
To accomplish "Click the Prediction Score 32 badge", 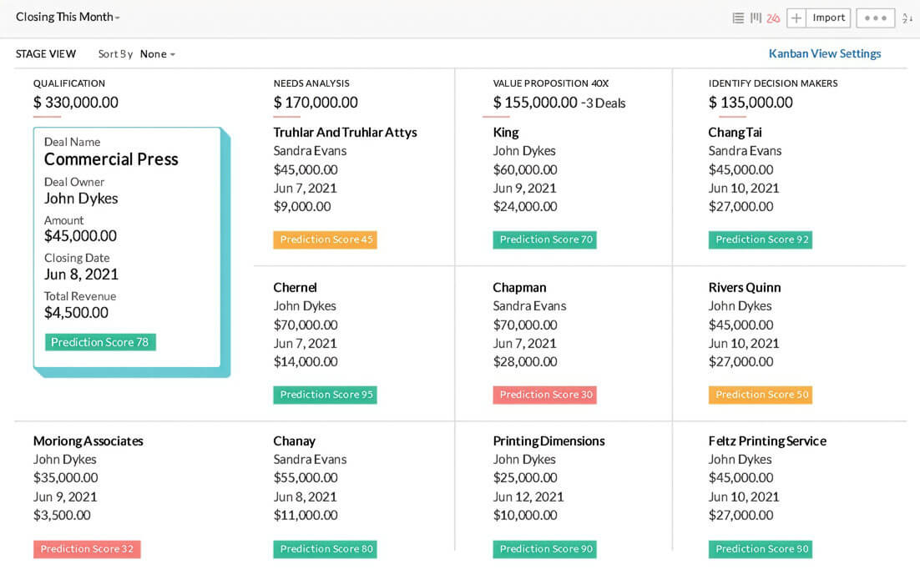I will point(87,549).
